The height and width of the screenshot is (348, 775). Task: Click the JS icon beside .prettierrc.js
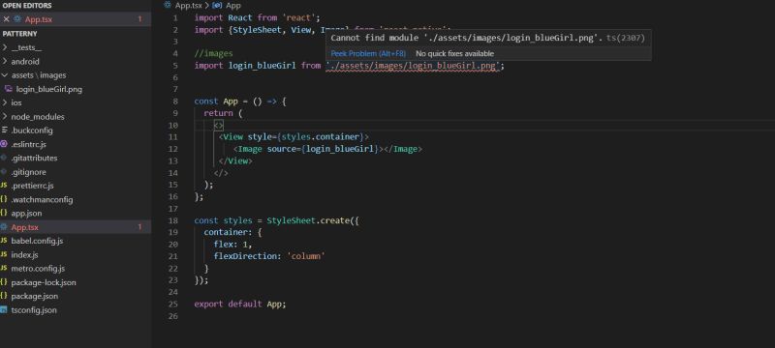click(4, 186)
